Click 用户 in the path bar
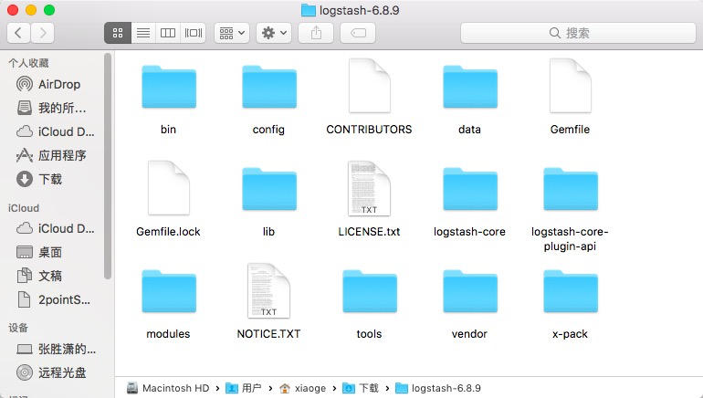This screenshot has width=703, height=398. pyautogui.click(x=244, y=388)
